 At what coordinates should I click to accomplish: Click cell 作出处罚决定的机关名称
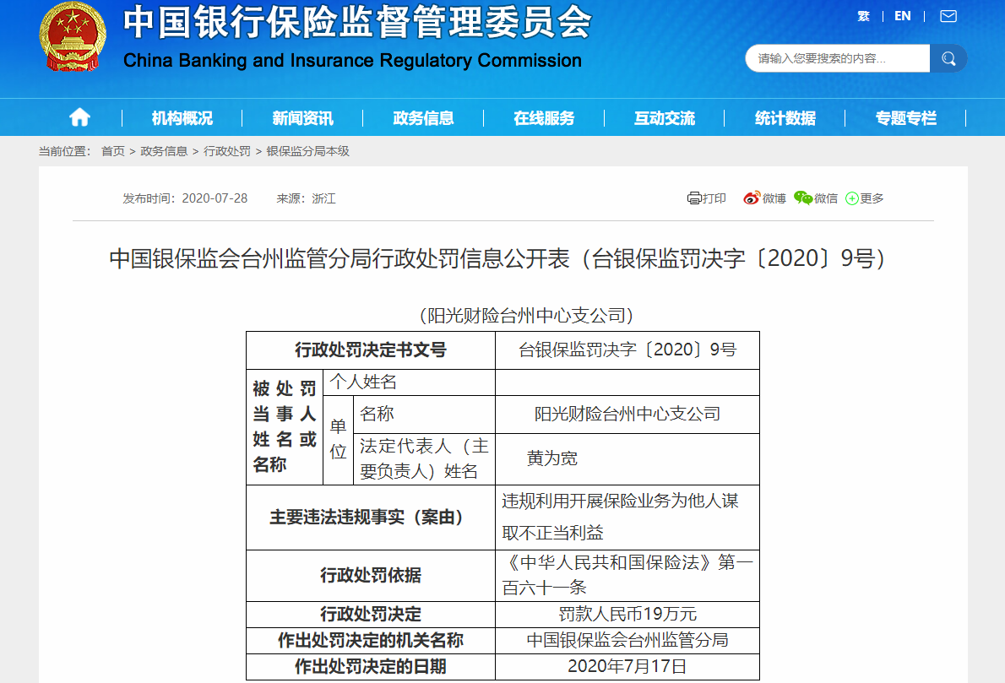371,640
